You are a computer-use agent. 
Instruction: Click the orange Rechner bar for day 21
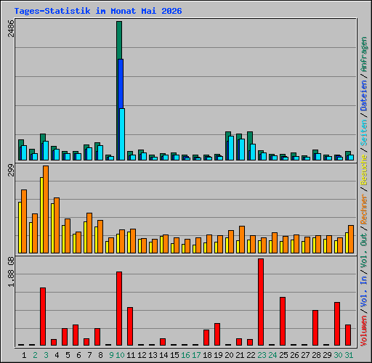pos(242,240)
